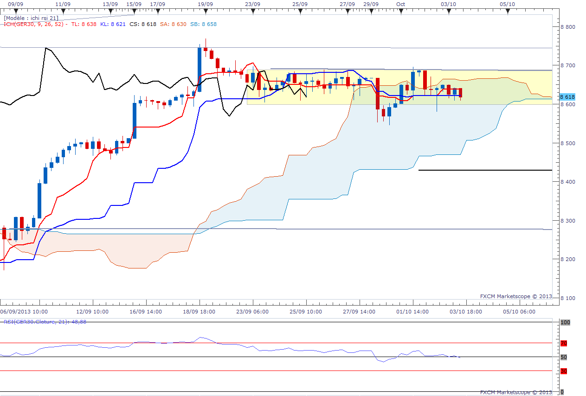This screenshot has width=586, height=396.
Task: Select the black horizontal line near 8 430
Action: click(485, 170)
